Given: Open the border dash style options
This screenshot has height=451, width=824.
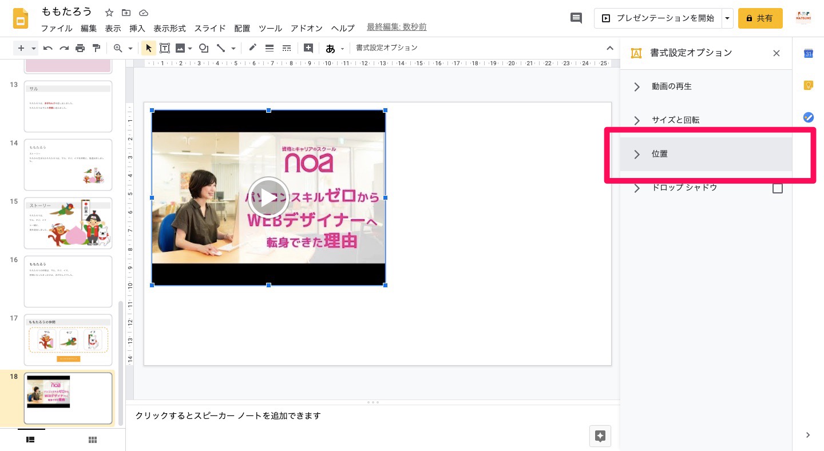Looking at the screenshot, I should click(287, 48).
